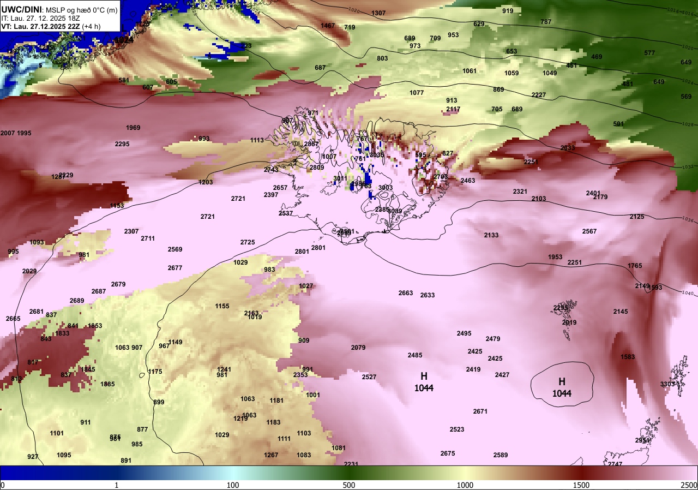Click the map value 2125
Viewport: 698px width, 490px height.
[x=637, y=217]
